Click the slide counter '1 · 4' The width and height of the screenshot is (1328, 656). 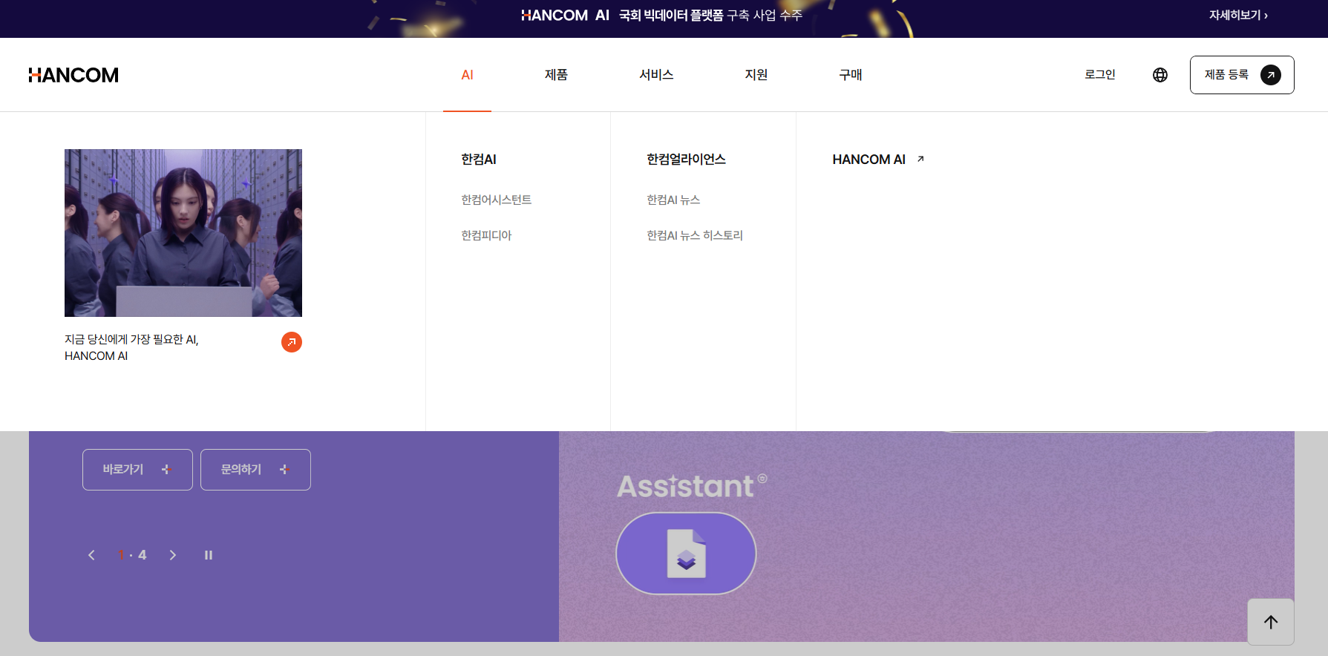point(132,555)
